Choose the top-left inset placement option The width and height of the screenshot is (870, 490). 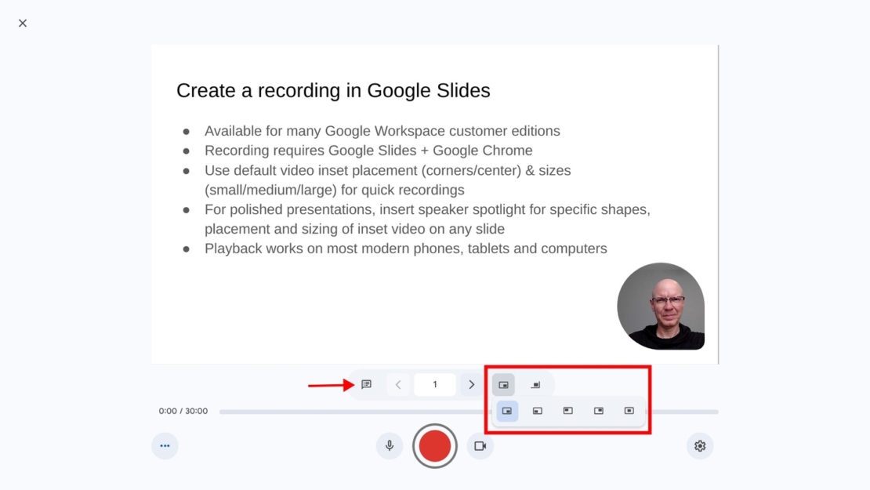pyautogui.click(x=567, y=410)
